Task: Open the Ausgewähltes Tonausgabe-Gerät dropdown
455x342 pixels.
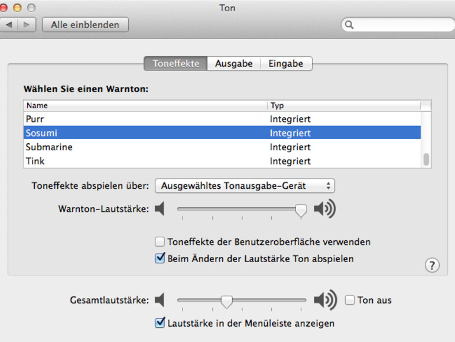Action: (x=245, y=186)
